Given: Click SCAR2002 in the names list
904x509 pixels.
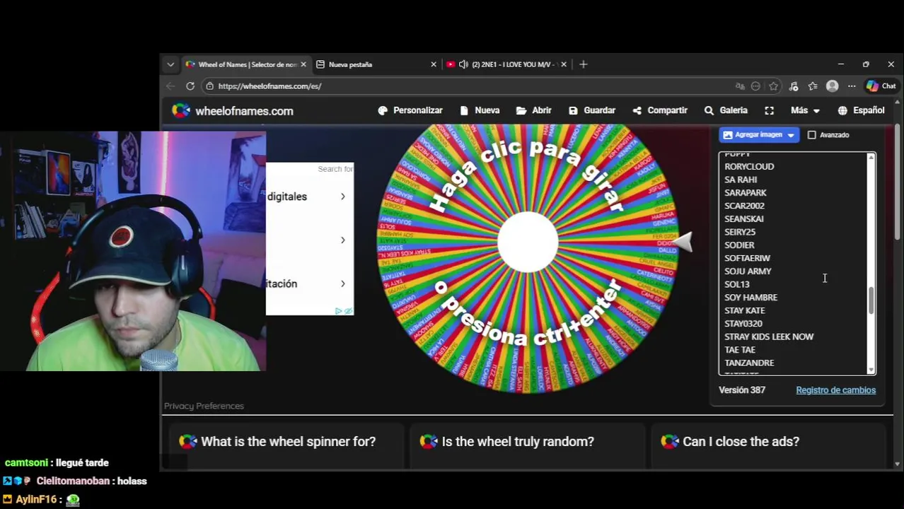Looking at the screenshot, I should (x=744, y=206).
